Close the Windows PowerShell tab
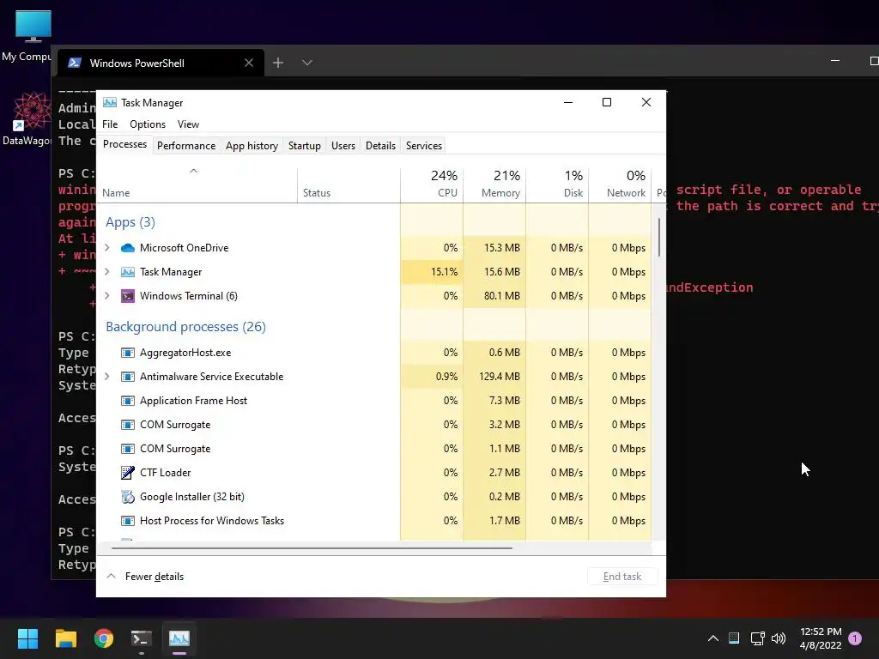879x659 pixels. click(249, 63)
